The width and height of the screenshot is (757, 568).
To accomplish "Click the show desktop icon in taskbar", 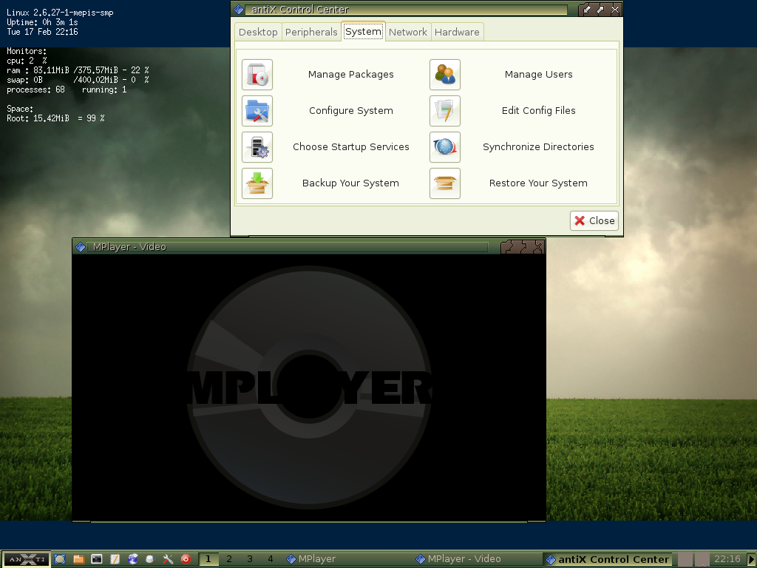I will pos(60,559).
